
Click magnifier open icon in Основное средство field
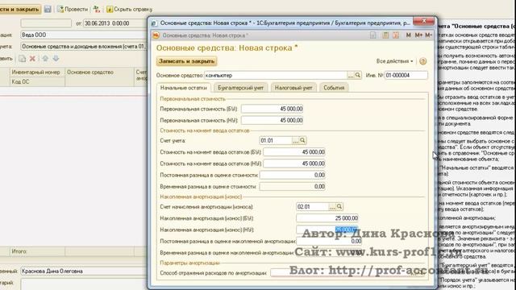(x=358, y=75)
